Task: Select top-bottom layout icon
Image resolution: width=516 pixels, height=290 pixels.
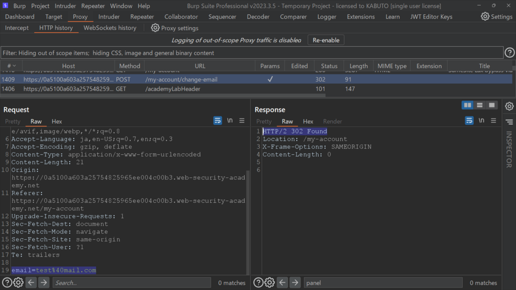Action: [x=479, y=105]
